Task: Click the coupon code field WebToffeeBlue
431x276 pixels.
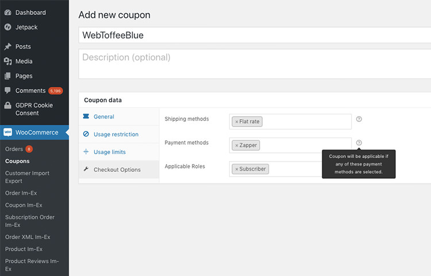Action: [x=255, y=35]
